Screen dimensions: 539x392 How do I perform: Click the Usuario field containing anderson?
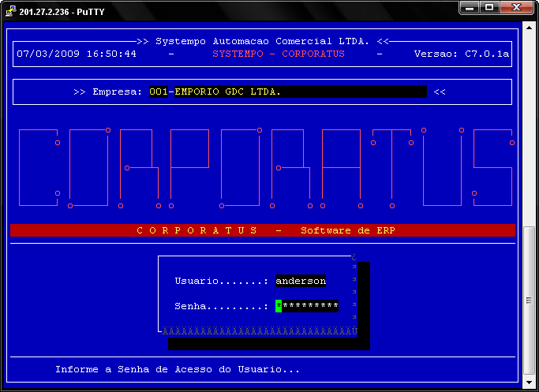click(x=301, y=281)
